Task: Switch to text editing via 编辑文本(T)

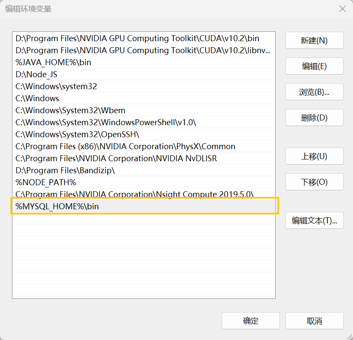Action: coord(314,220)
